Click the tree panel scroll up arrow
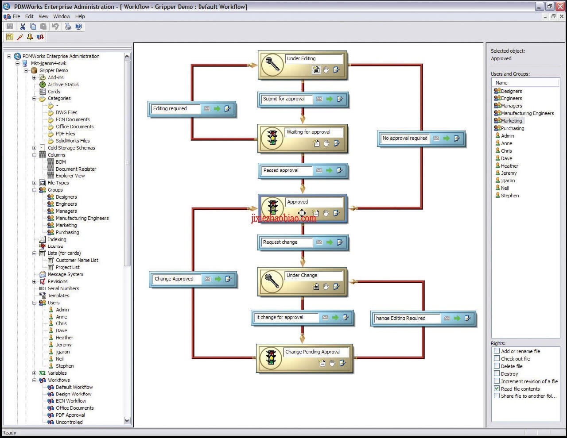Image resolution: width=567 pixels, height=438 pixels. (127, 57)
